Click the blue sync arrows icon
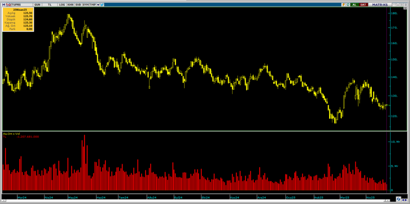The image size is (410, 204). coord(398,200)
